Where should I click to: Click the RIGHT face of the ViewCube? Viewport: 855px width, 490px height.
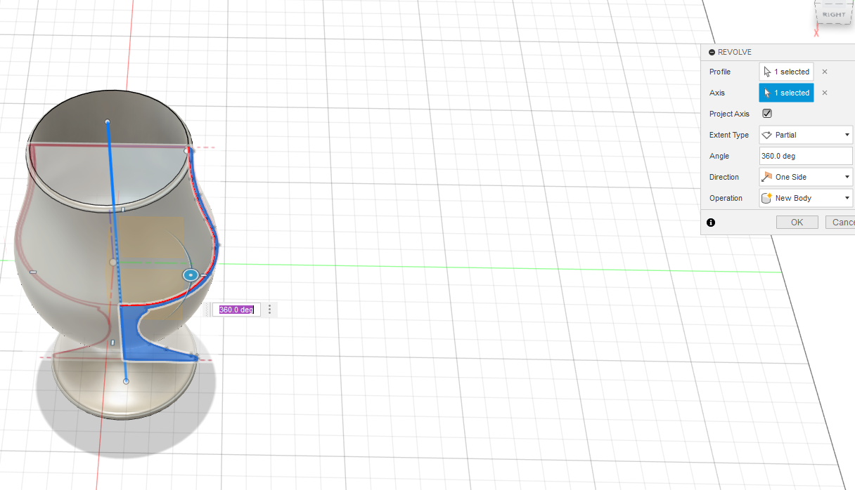(834, 15)
